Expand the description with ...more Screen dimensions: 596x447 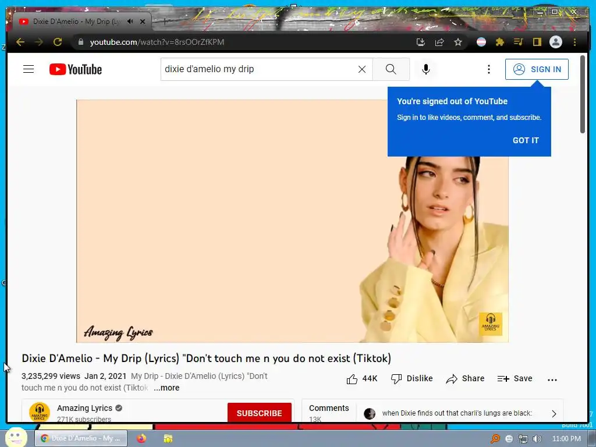[x=166, y=388]
